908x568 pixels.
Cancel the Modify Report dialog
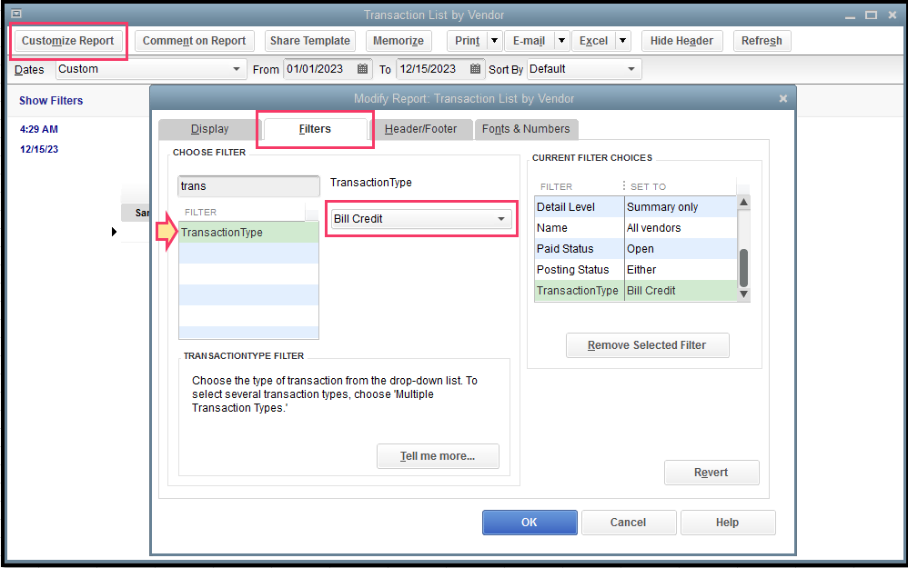click(x=629, y=523)
